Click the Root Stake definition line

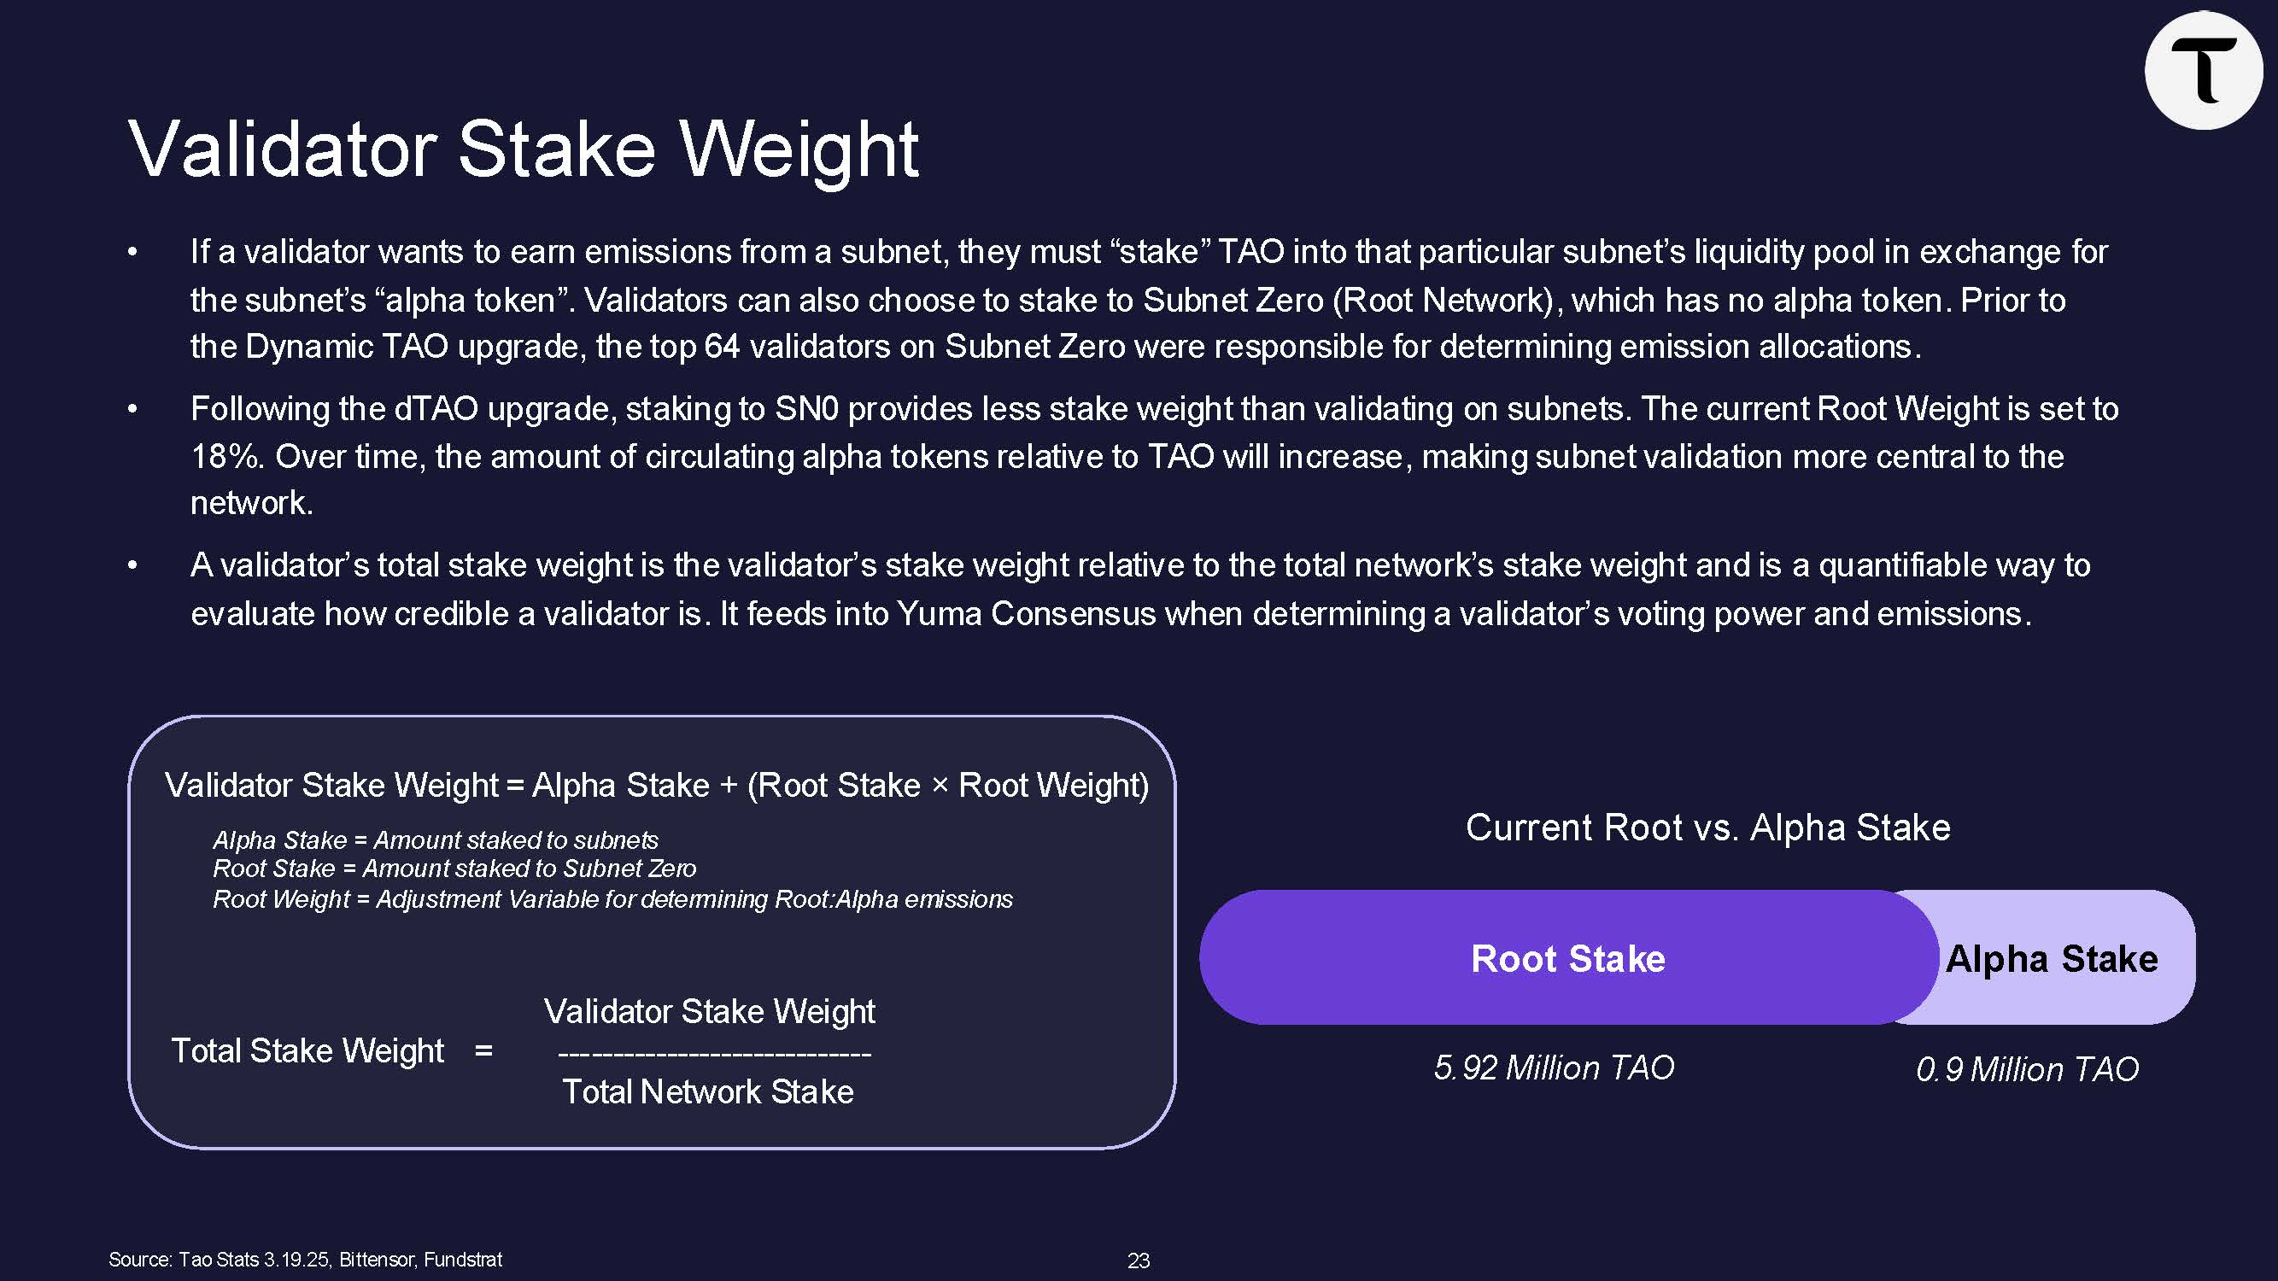[x=454, y=869]
